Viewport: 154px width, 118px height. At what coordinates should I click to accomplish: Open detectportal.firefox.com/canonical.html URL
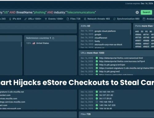click(x=121, y=58)
